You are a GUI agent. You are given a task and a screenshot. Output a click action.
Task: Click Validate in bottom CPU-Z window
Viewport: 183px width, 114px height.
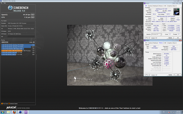pos(170,75)
